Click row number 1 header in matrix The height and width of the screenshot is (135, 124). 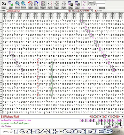1,21
